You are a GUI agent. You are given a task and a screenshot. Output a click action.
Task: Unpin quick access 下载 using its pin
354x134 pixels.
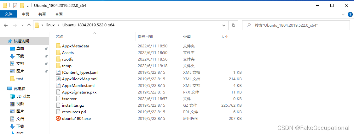pyautogui.click(x=46, y=56)
